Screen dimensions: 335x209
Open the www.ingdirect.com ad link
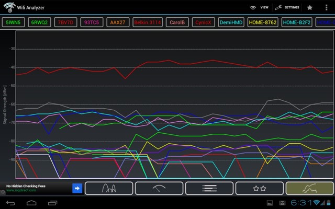pos(21,190)
